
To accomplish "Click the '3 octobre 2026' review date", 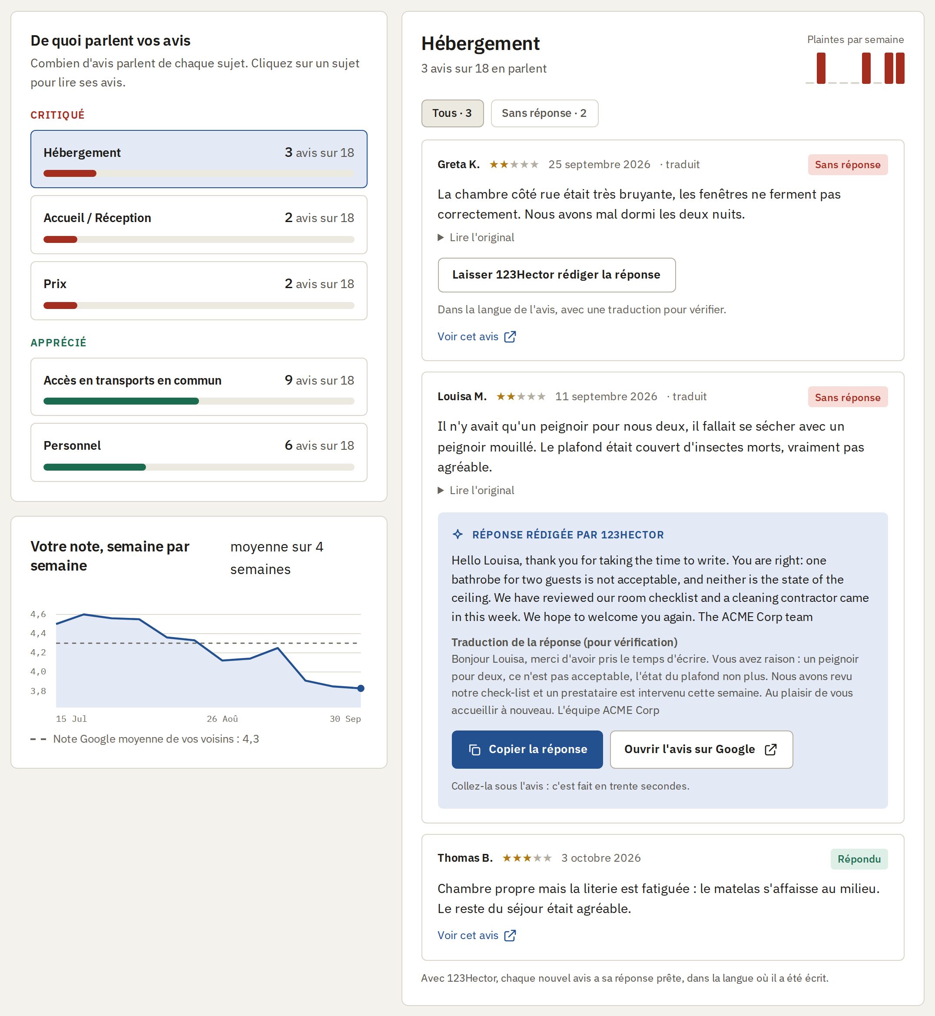I will tap(600, 858).
